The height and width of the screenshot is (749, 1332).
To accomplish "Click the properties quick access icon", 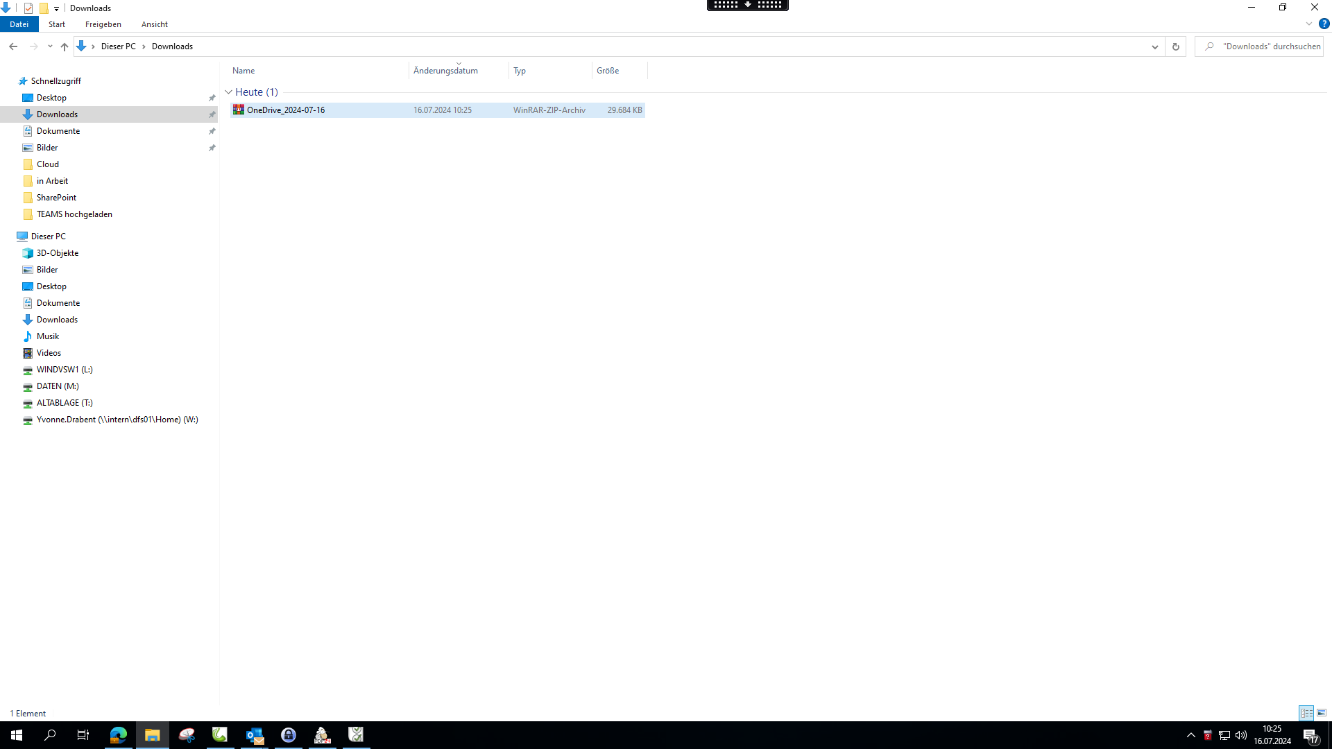I will [x=28, y=8].
